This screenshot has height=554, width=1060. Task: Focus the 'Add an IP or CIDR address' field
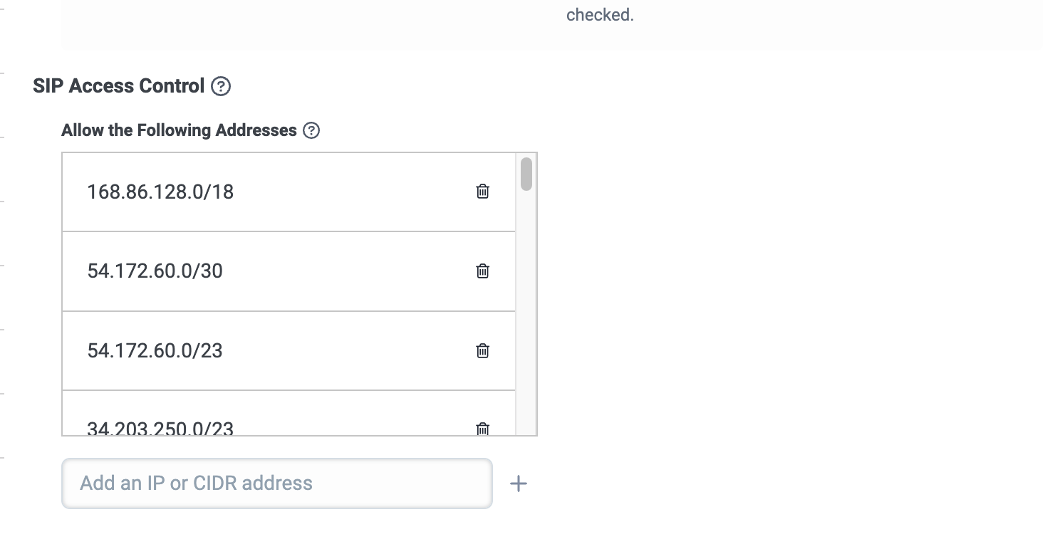point(276,484)
